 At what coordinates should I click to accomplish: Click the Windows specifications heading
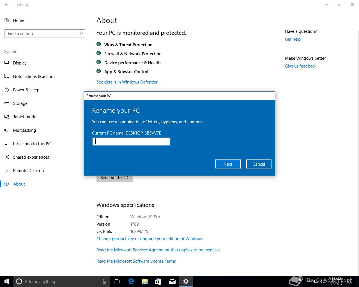pos(125,205)
